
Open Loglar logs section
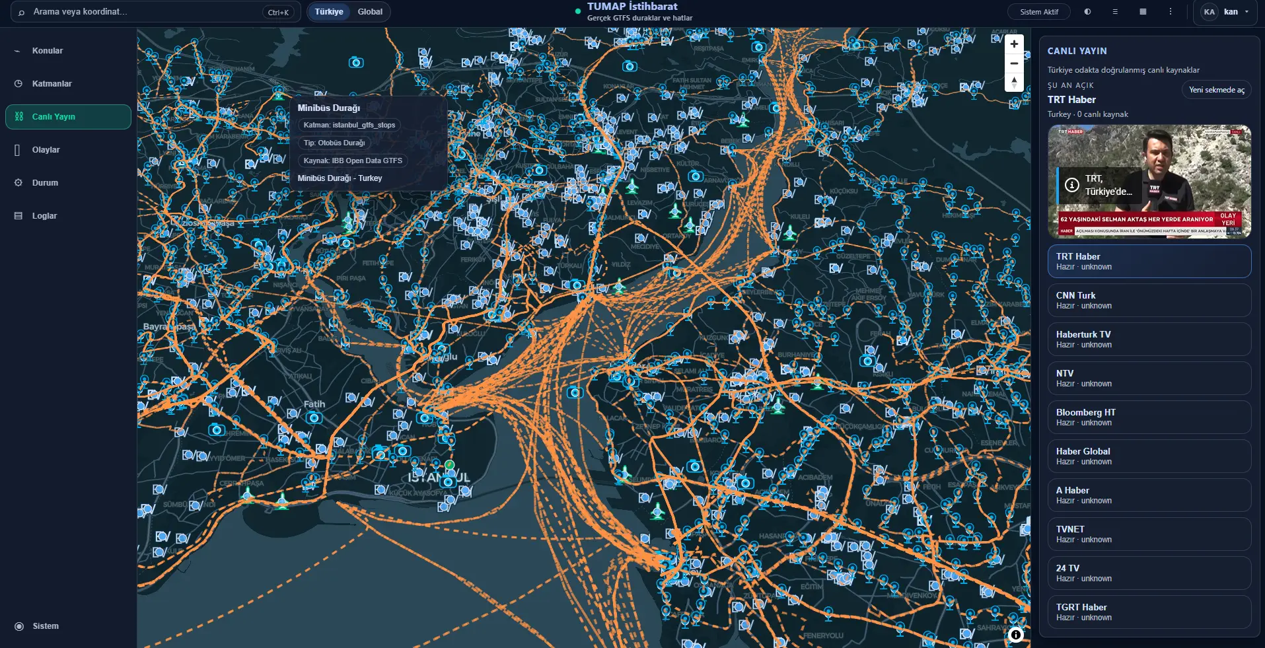(68, 216)
